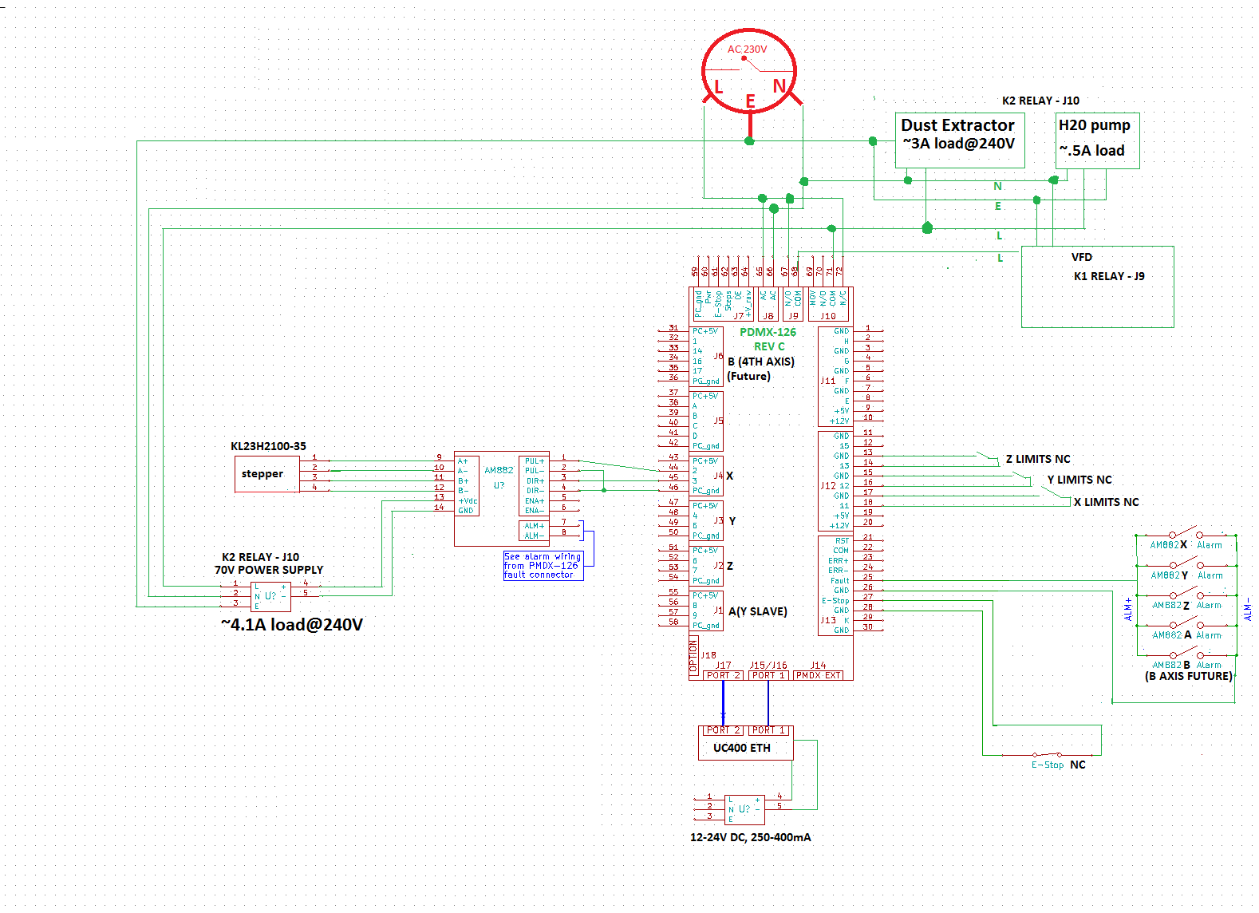The height and width of the screenshot is (913, 1259).
Task: Select the stepper motor block
Action: [266, 474]
